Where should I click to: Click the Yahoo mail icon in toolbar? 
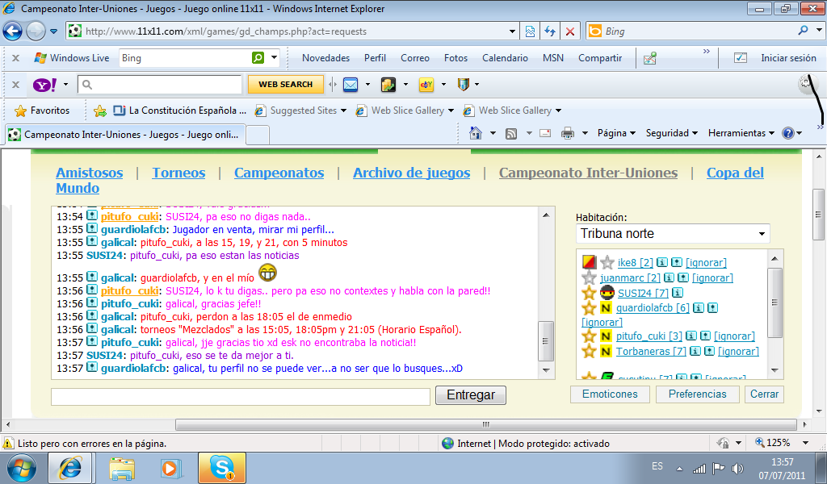351,85
